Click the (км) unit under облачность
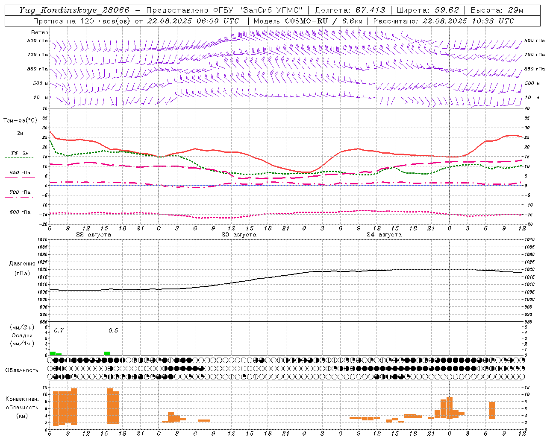 point(22,416)
